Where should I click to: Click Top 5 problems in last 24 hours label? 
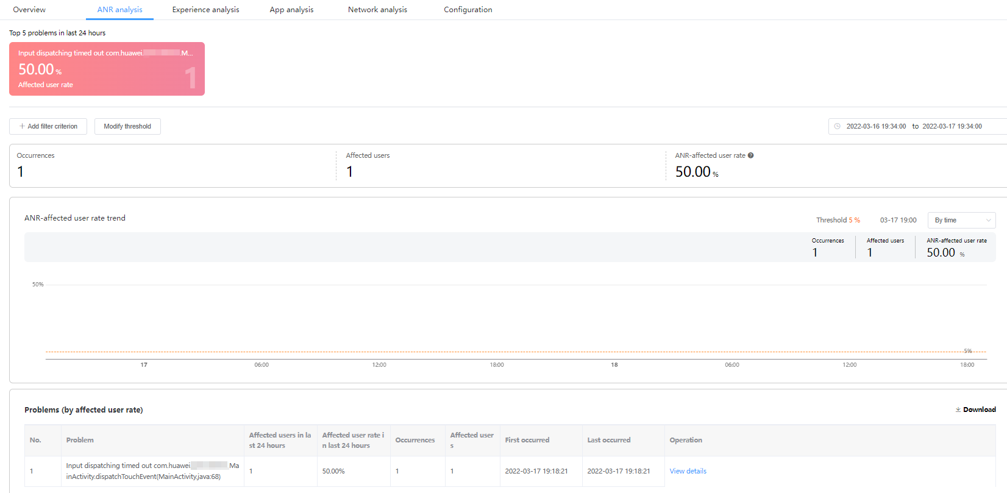point(57,33)
